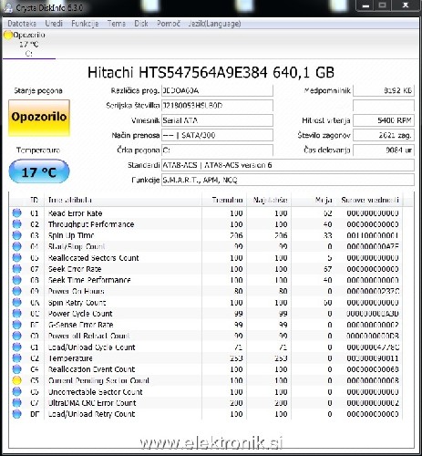This screenshot has width=422, height=456.
Task: Select the Spin Up Time attribute name
Action: tap(71, 235)
